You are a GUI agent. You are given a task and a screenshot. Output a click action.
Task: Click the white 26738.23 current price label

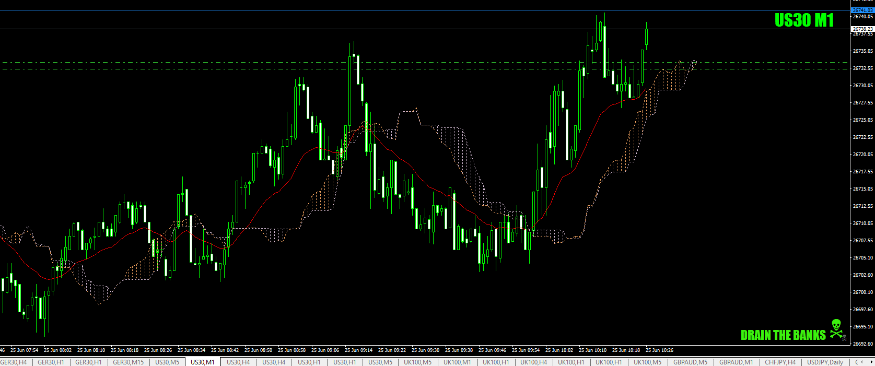pos(862,29)
